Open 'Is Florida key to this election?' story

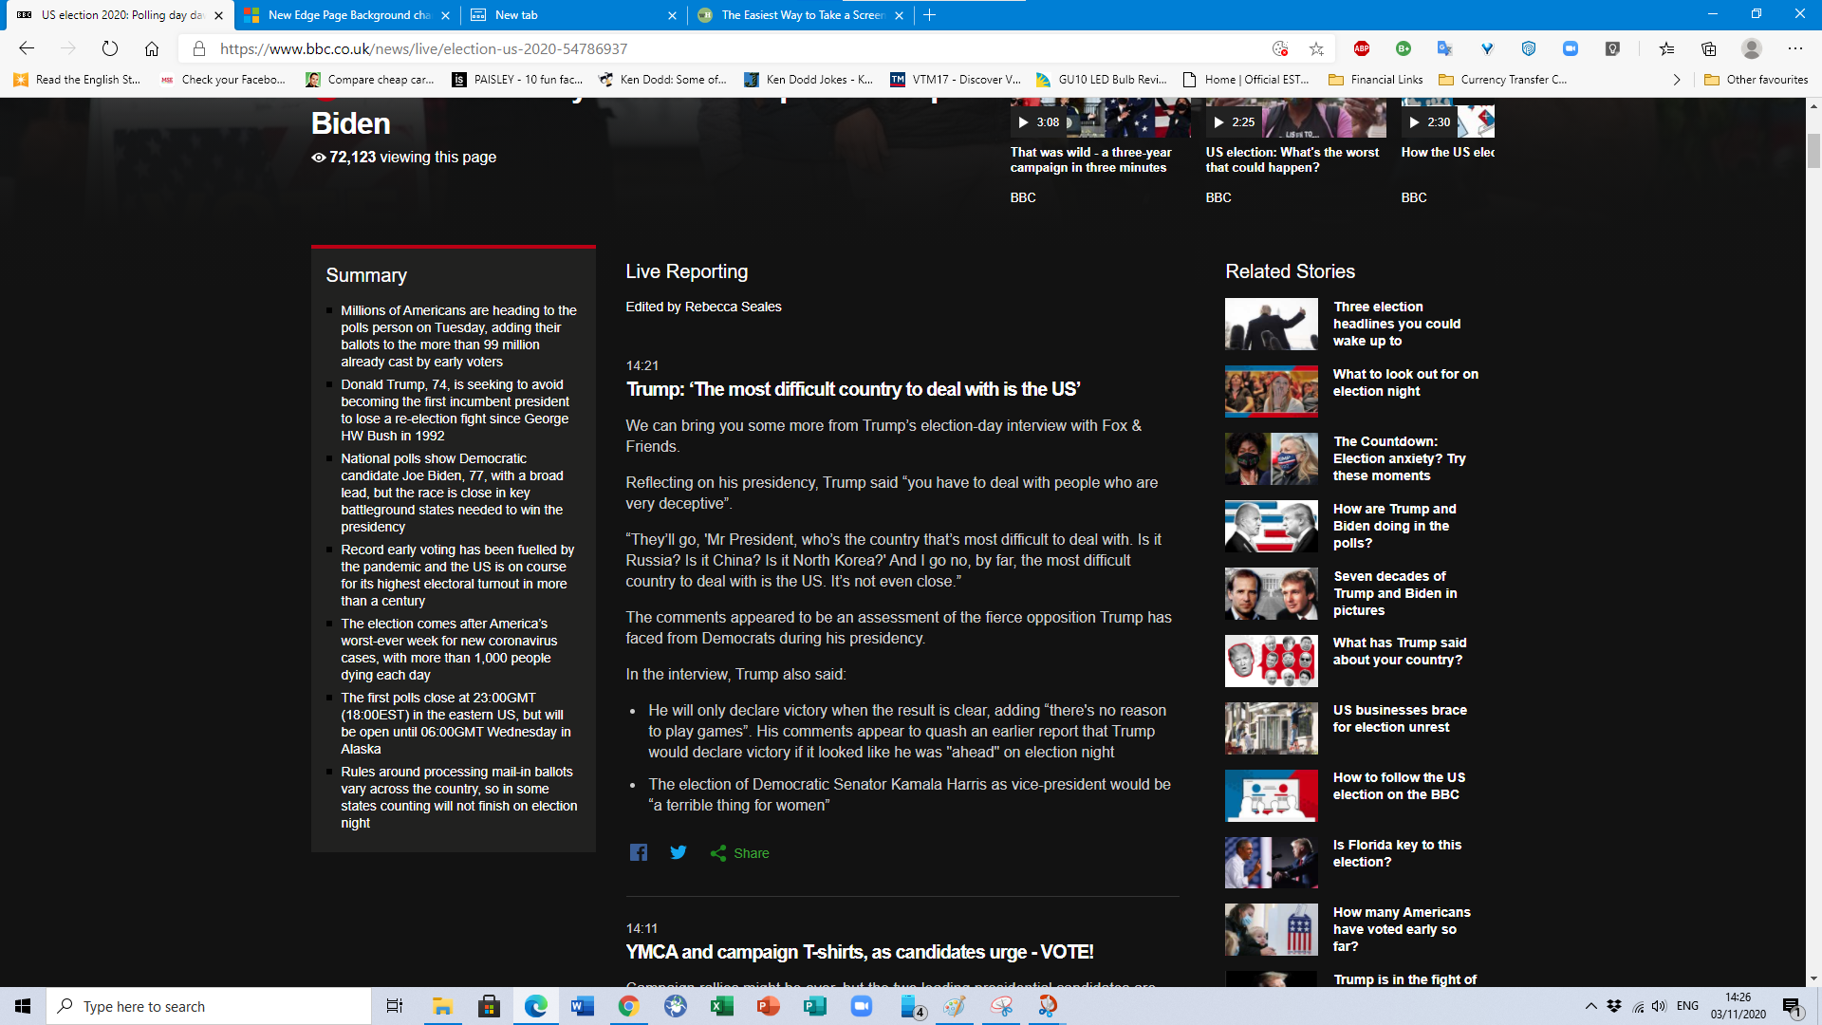[x=1397, y=853]
